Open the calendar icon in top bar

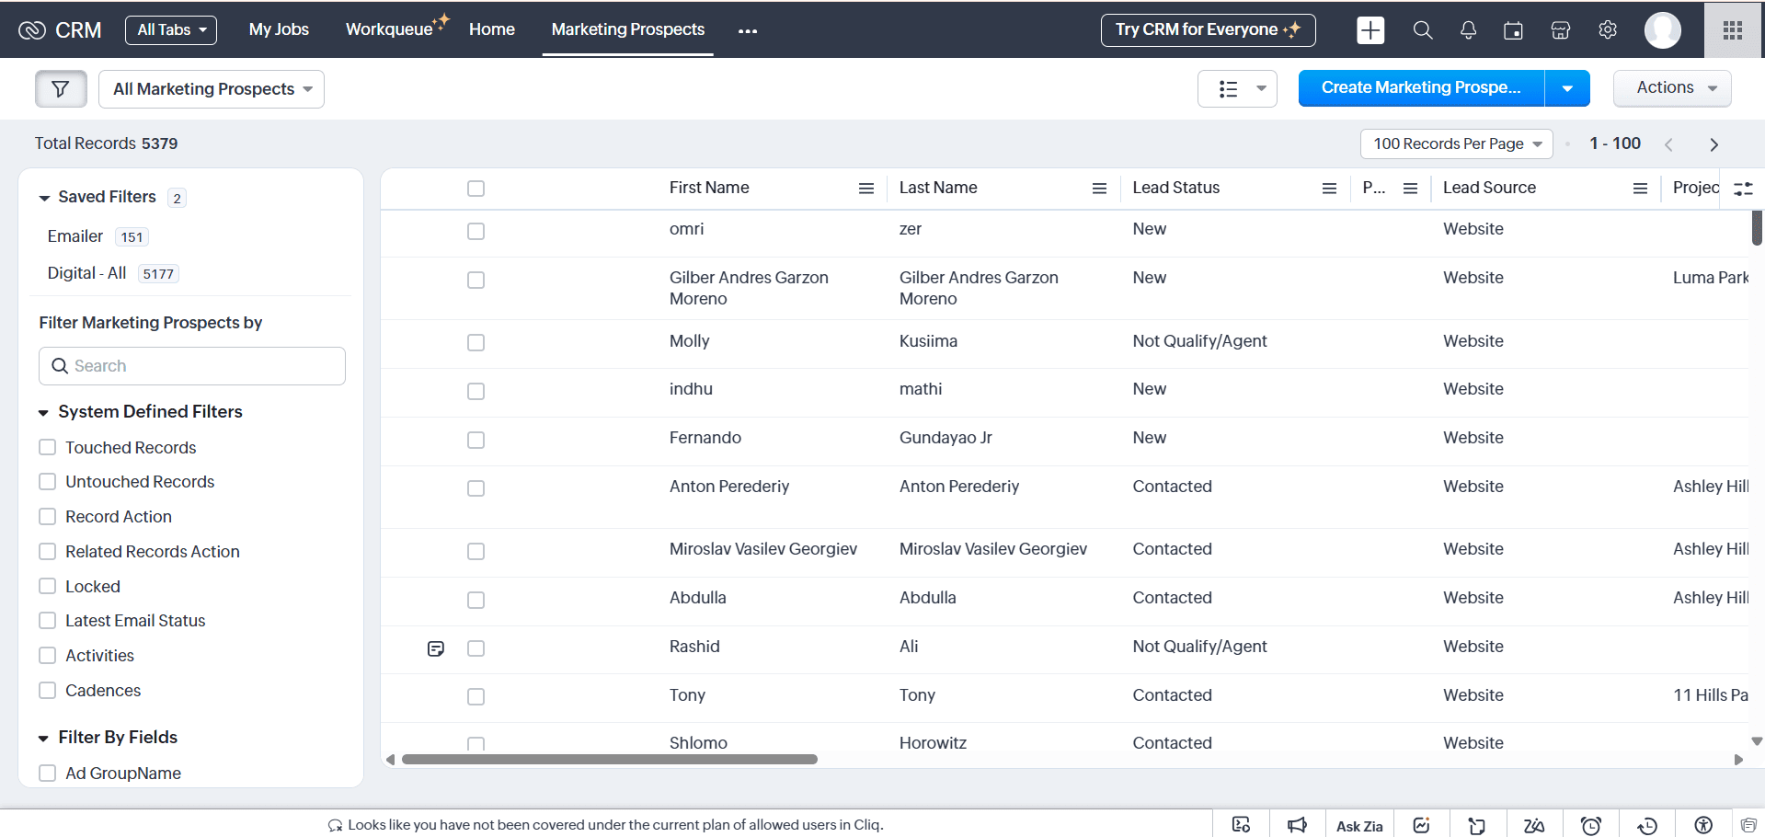[x=1513, y=30]
